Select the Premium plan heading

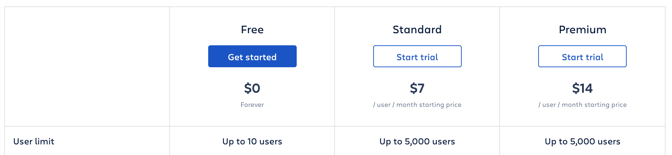pos(582,30)
